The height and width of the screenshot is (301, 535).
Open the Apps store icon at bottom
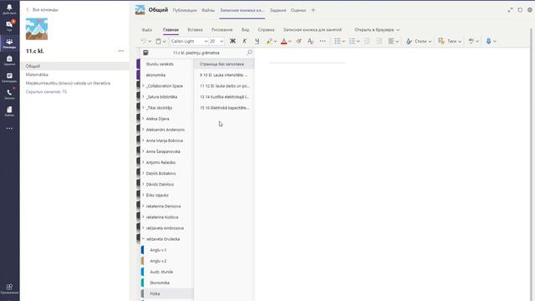[9, 288]
